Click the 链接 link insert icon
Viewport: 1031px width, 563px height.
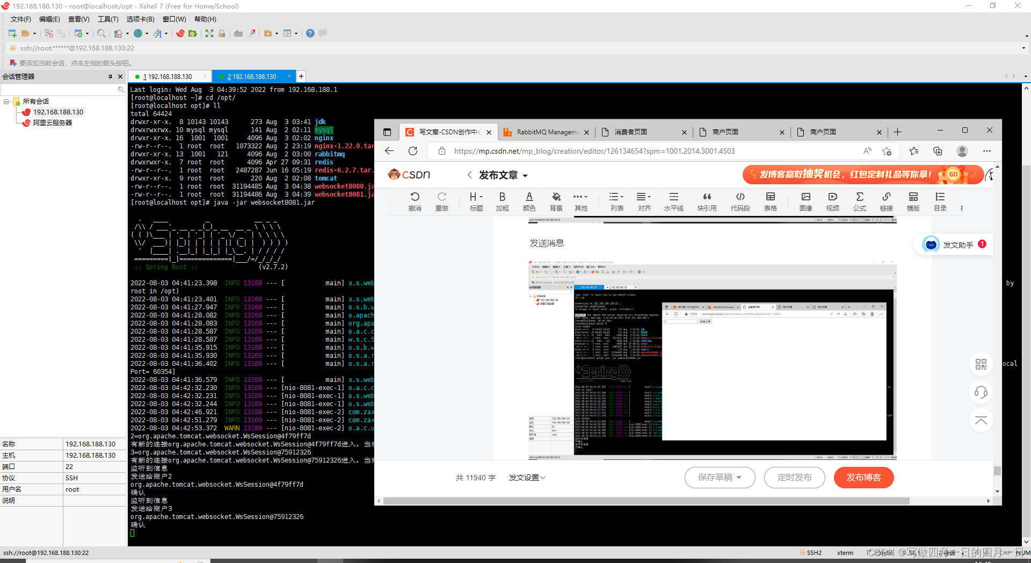(886, 201)
